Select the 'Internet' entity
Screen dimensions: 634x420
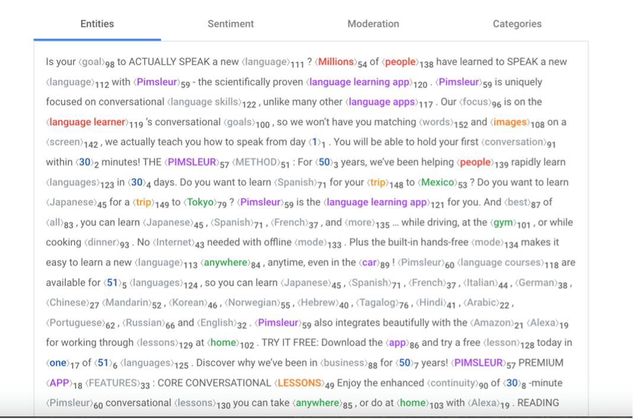[174, 243]
